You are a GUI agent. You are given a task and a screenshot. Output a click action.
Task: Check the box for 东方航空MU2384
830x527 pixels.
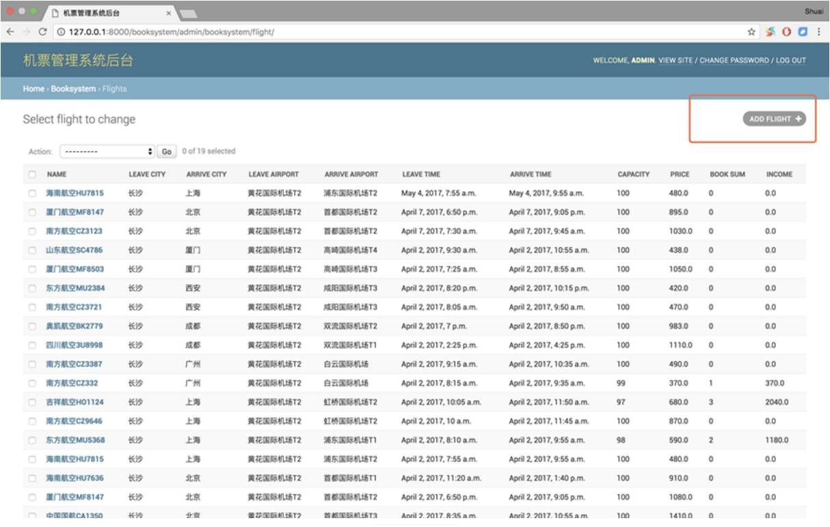click(x=32, y=288)
